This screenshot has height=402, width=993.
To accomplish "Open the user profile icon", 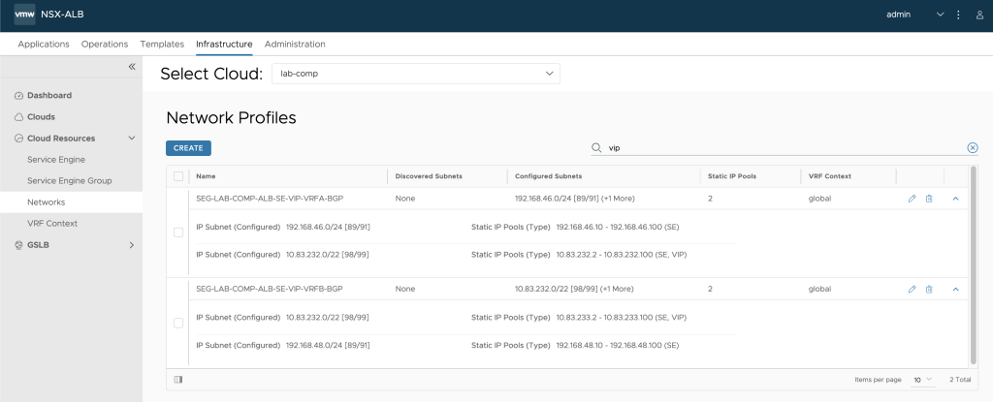I will click(x=979, y=15).
